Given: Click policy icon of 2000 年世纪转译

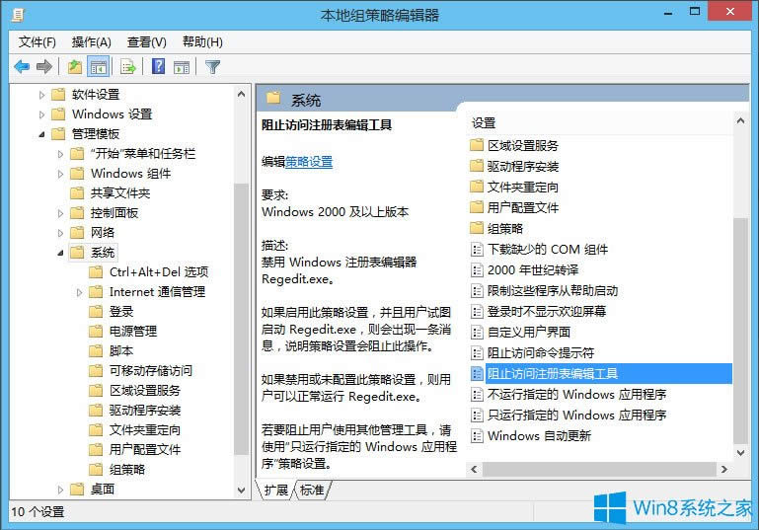Looking at the screenshot, I should point(477,270).
